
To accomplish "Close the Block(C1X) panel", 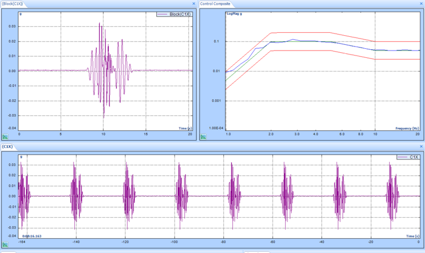I will tap(193, 3).
